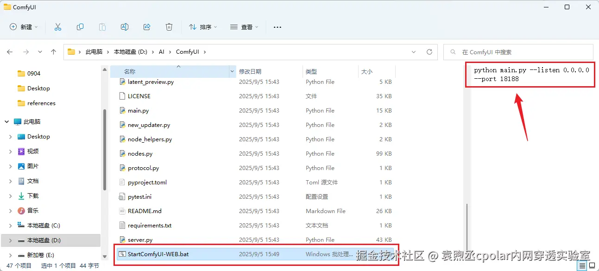Go up one folder level
599x271 pixels.
tap(53, 52)
